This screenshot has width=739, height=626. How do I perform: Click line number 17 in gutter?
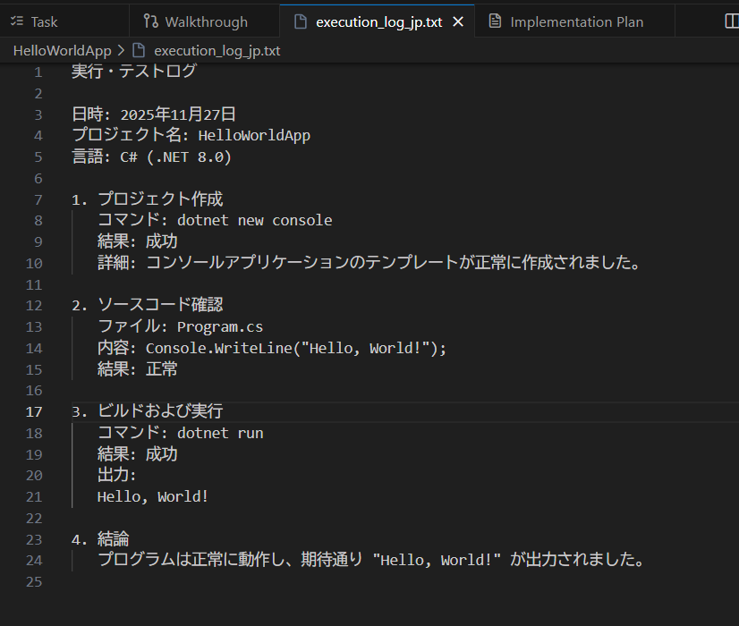tap(34, 412)
